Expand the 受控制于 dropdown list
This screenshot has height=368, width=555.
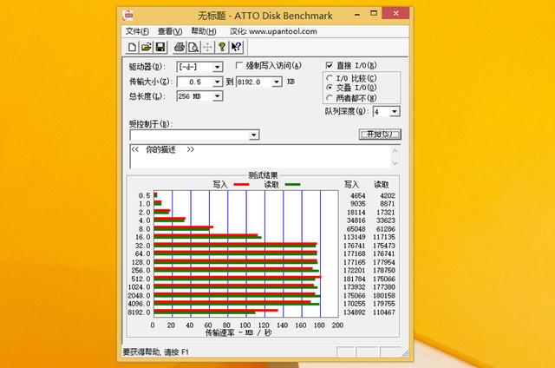253,135
